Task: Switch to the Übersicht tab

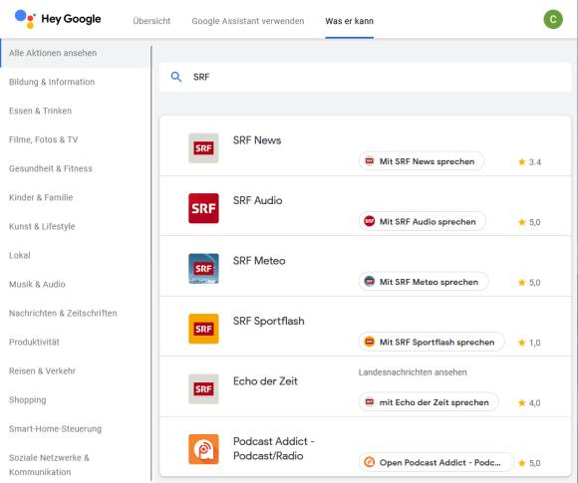Action: pos(151,21)
